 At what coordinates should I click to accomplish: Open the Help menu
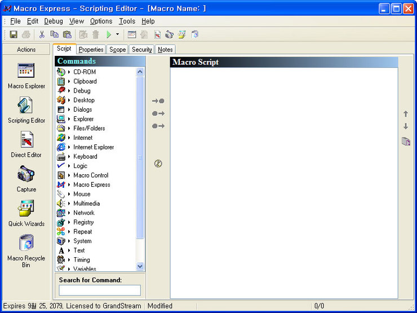click(148, 21)
